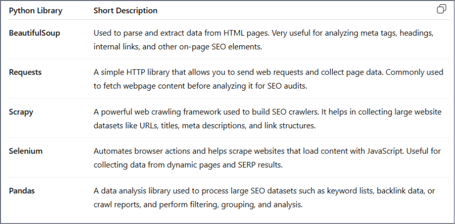Image resolution: width=455 pixels, height=224 pixels.
Task: Select the BeautifulSoup library name
Action: tap(34, 33)
